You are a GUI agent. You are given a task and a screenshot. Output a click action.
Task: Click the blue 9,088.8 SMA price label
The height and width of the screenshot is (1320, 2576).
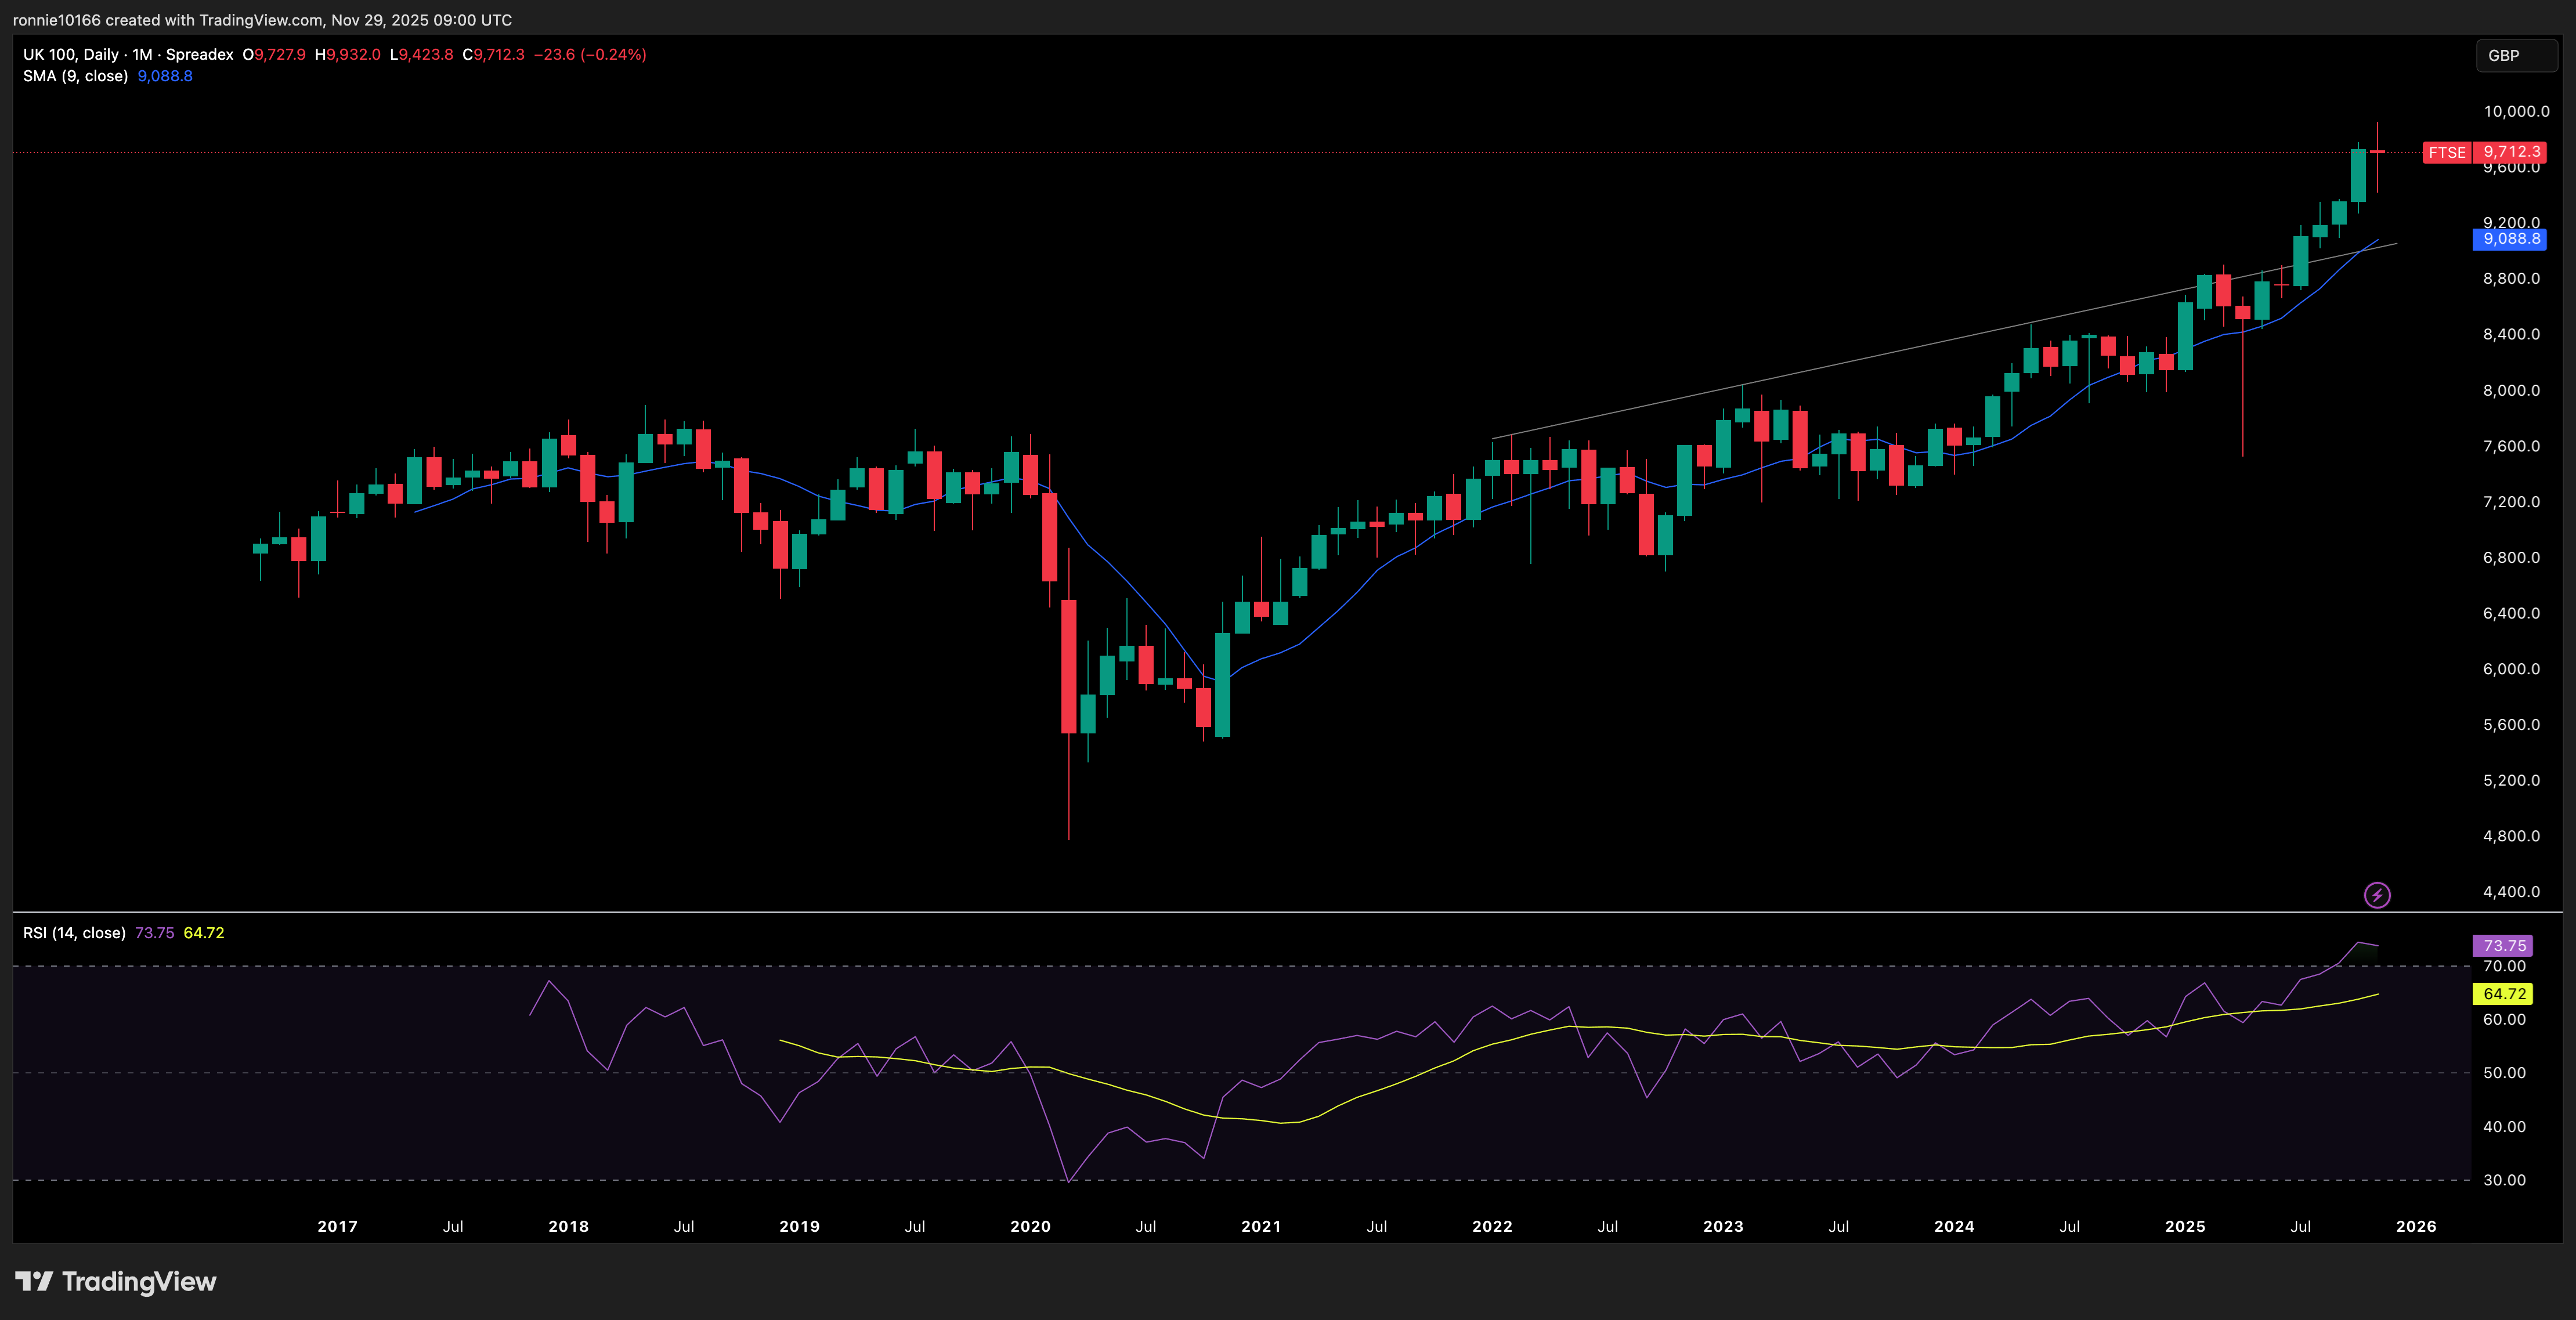click(2511, 239)
